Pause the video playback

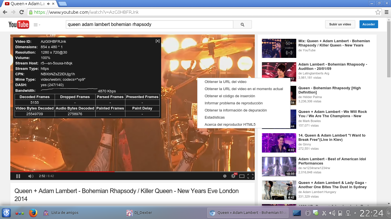[x=18, y=176]
